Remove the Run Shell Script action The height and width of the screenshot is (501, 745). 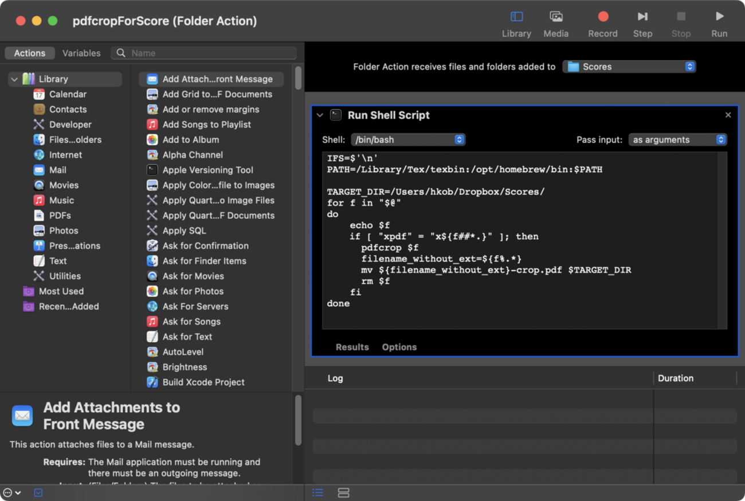pos(728,115)
